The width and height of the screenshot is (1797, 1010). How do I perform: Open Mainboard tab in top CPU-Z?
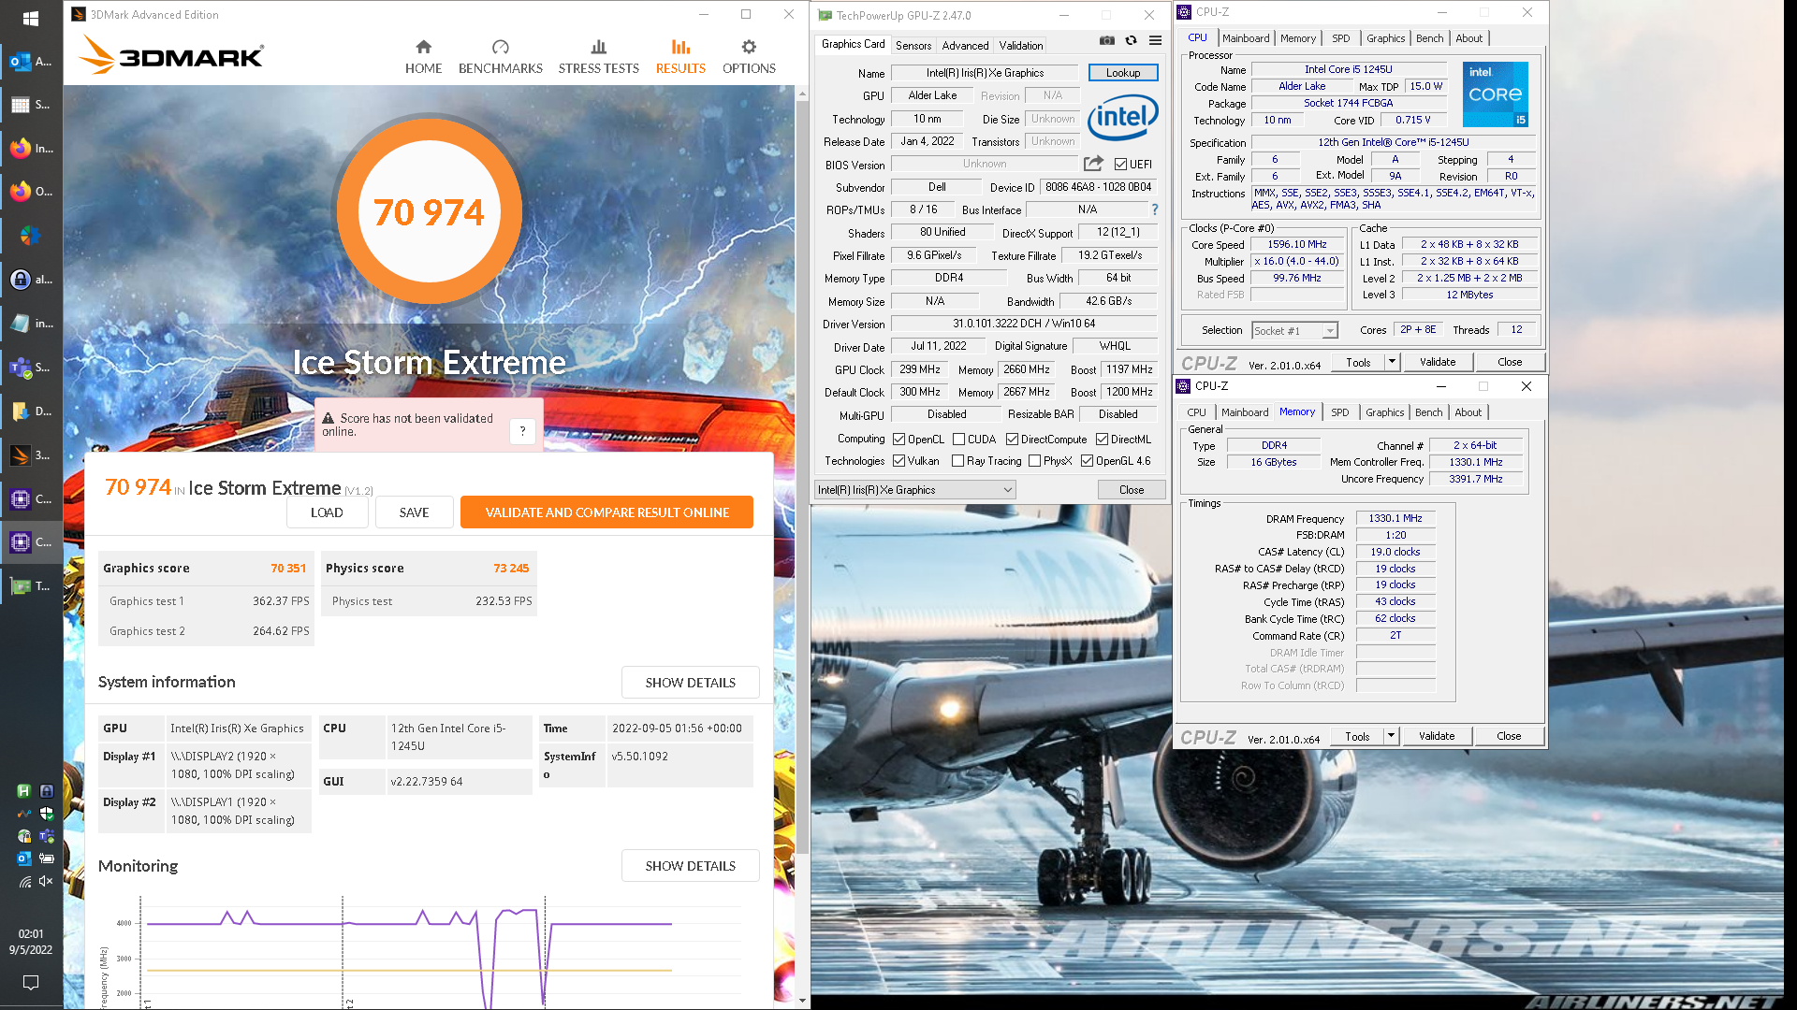pyautogui.click(x=1246, y=38)
